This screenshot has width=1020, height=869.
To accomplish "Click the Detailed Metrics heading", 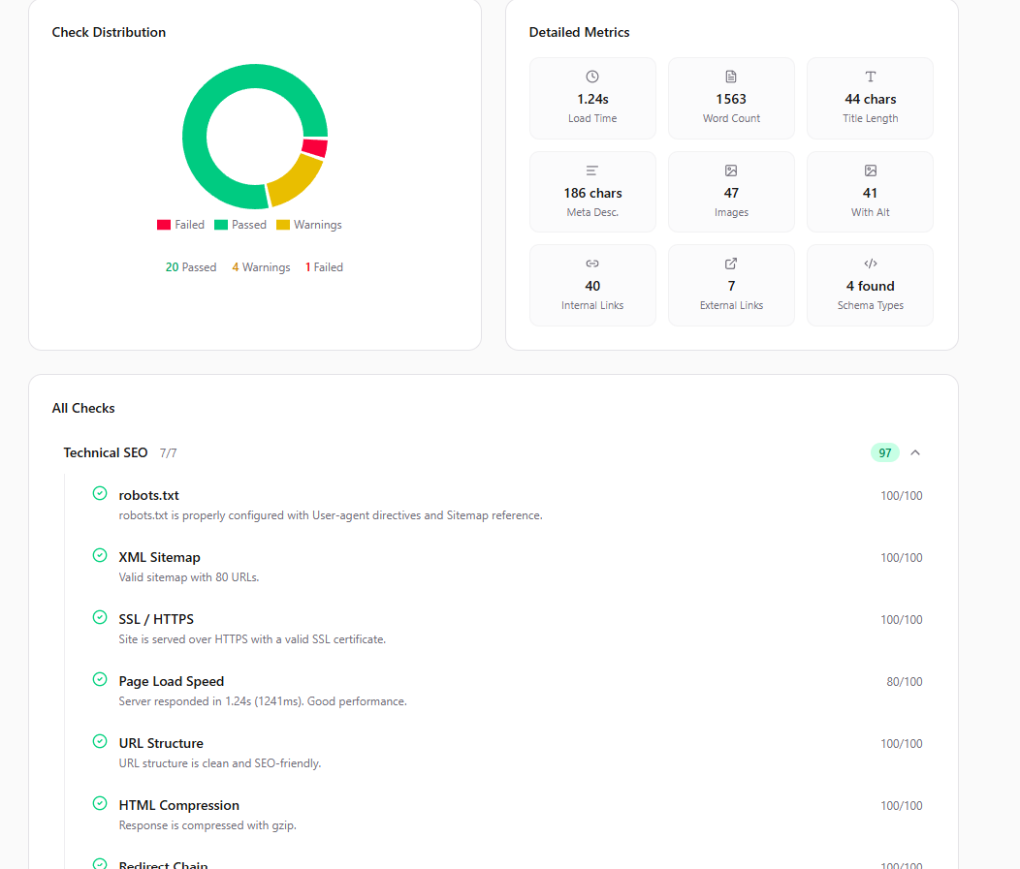I will (579, 32).
